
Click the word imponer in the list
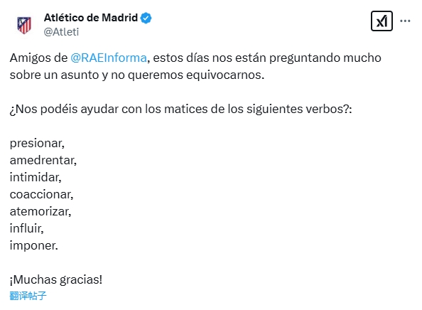[33, 245]
